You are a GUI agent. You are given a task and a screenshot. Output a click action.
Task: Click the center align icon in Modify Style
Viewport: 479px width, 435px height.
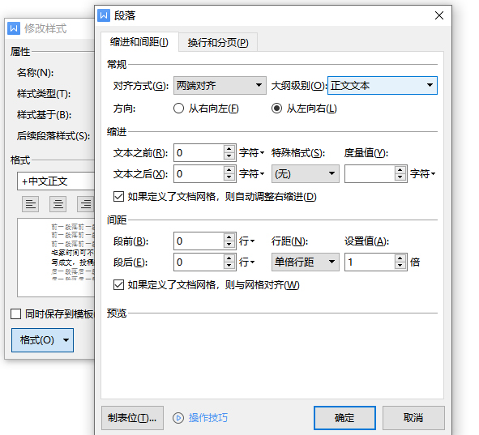tap(58, 204)
